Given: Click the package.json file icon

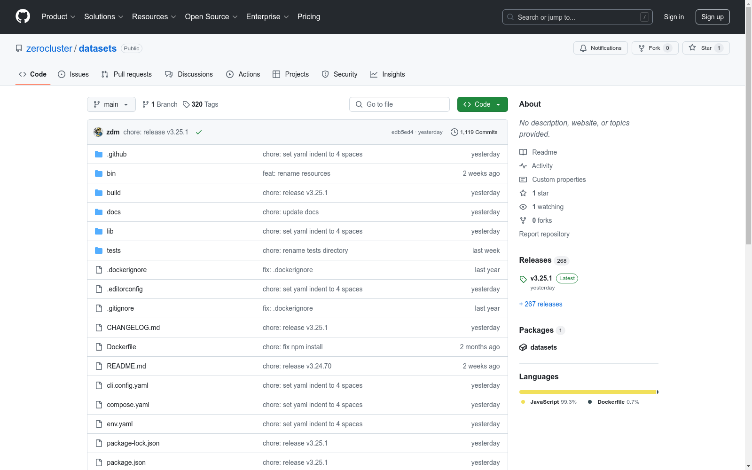Looking at the screenshot, I should tap(99, 462).
